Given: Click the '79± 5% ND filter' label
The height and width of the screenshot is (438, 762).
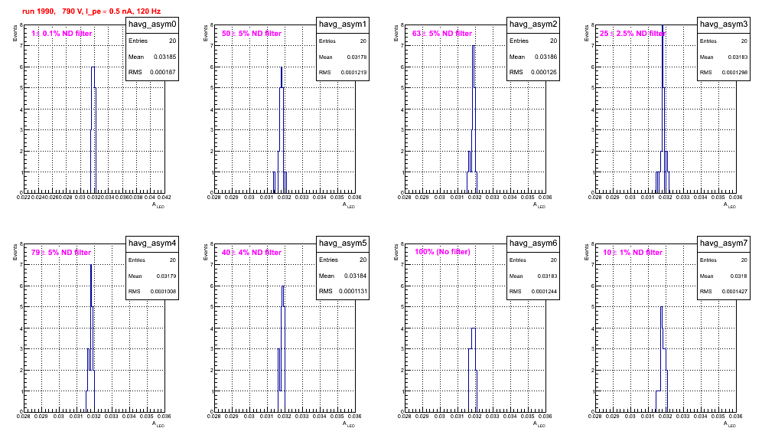Looking at the screenshot, I should click(61, 253).
